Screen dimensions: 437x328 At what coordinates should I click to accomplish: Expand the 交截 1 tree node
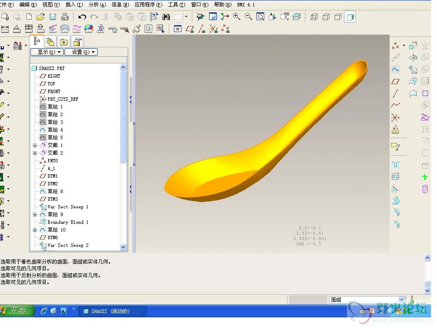(x=35, y=145)
